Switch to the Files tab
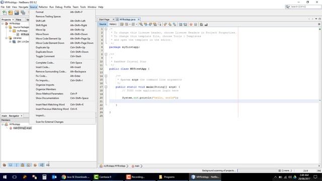 point(19,20)
